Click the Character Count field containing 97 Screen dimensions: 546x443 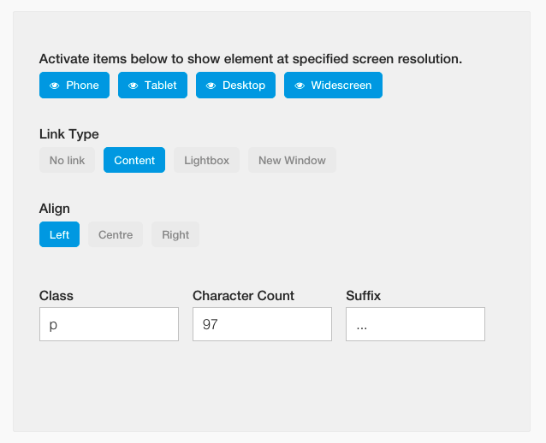coord(262,324)
